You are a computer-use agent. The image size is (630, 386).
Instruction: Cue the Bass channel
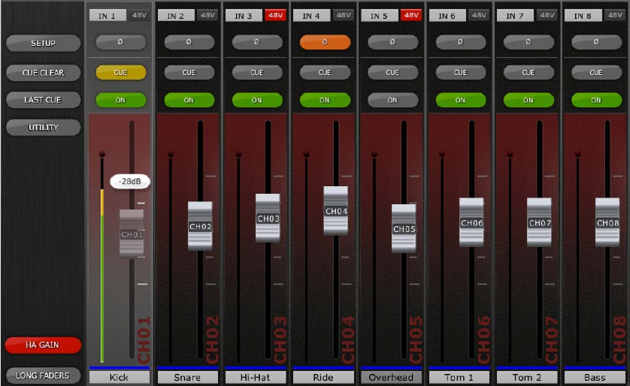(x=596, y=73)
